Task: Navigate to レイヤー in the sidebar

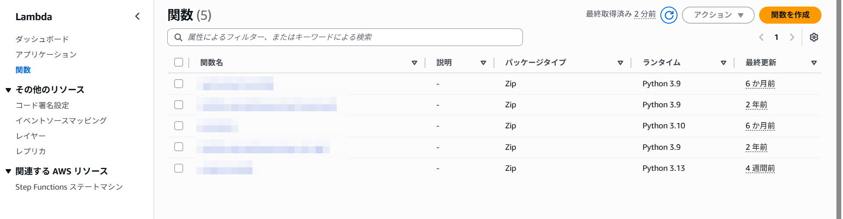Action: (x=31, y=136)
